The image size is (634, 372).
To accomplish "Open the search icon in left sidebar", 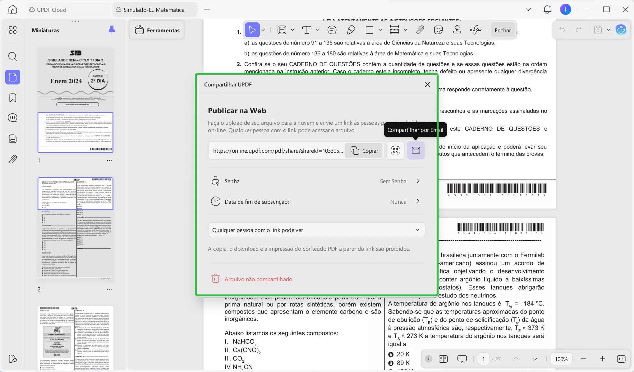I will click(x=13, y=56).
